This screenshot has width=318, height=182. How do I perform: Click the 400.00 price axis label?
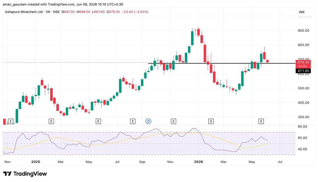click(303, 102)
